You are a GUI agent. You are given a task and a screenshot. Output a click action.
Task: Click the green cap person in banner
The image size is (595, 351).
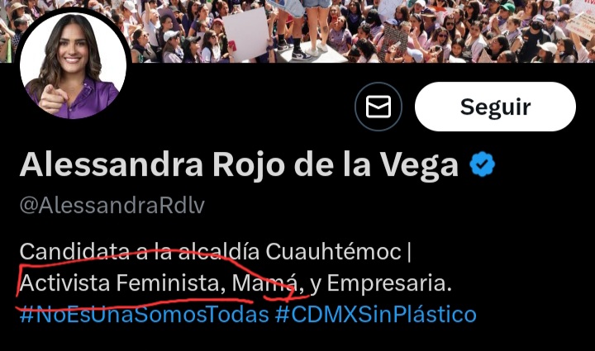click(507, 12)
